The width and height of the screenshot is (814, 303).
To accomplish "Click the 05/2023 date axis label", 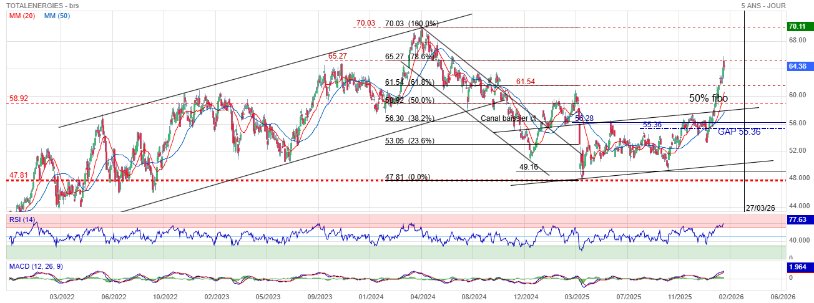I will (x=267, y=297).
